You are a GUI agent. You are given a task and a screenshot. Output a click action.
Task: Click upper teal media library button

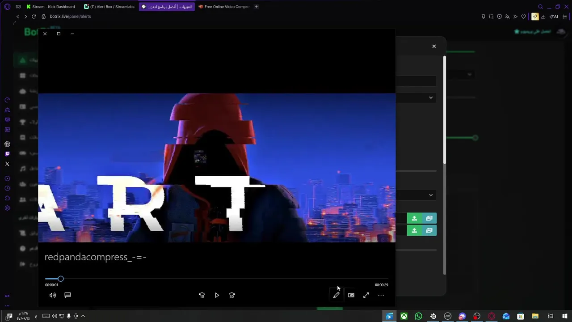tap(429, 218)
